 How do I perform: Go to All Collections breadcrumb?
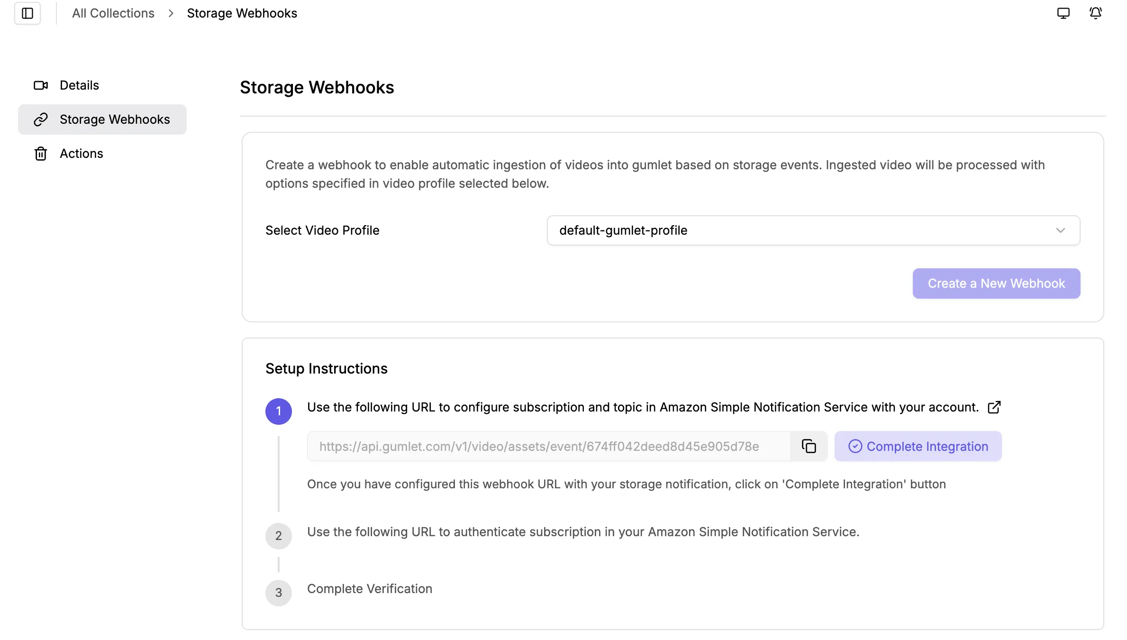(x=113, y=13)
